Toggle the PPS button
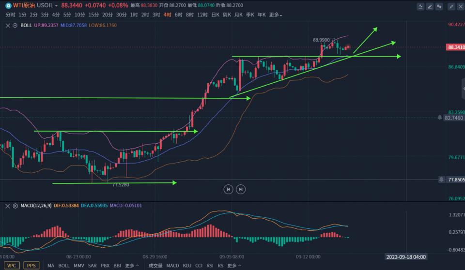 click(x=31, y=266)
